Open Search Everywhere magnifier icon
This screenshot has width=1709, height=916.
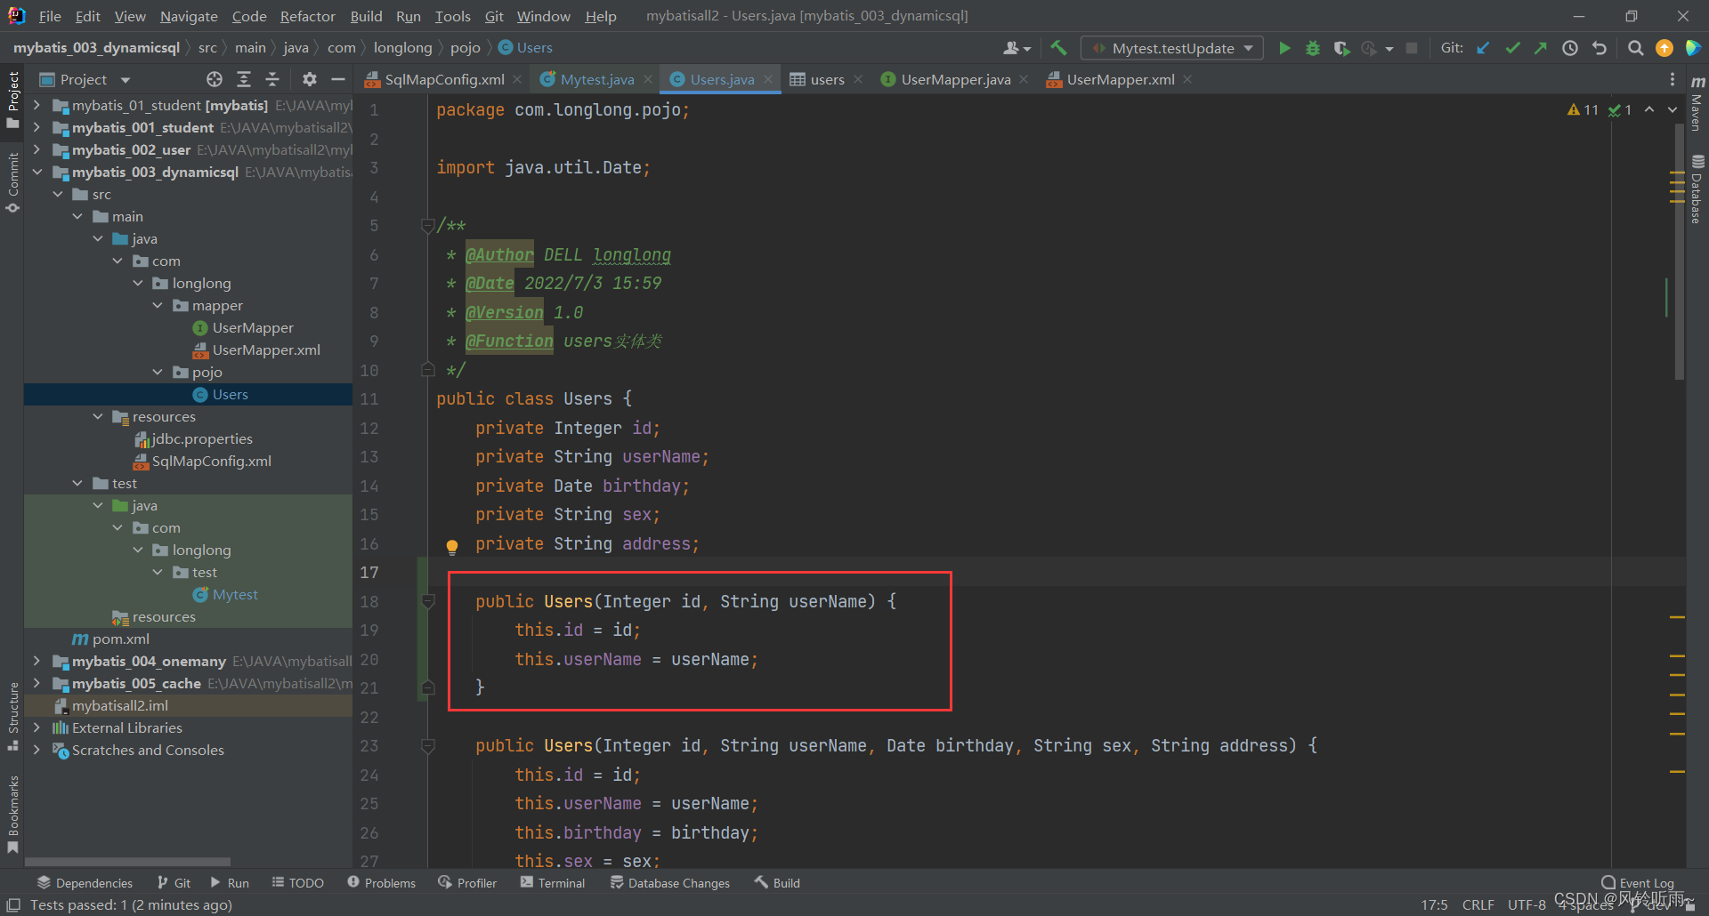[x=1635, y=48]
